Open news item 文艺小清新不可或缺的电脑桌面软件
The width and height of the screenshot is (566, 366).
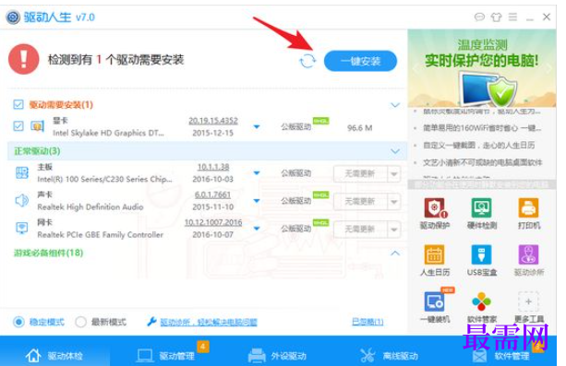coord(483,162)
